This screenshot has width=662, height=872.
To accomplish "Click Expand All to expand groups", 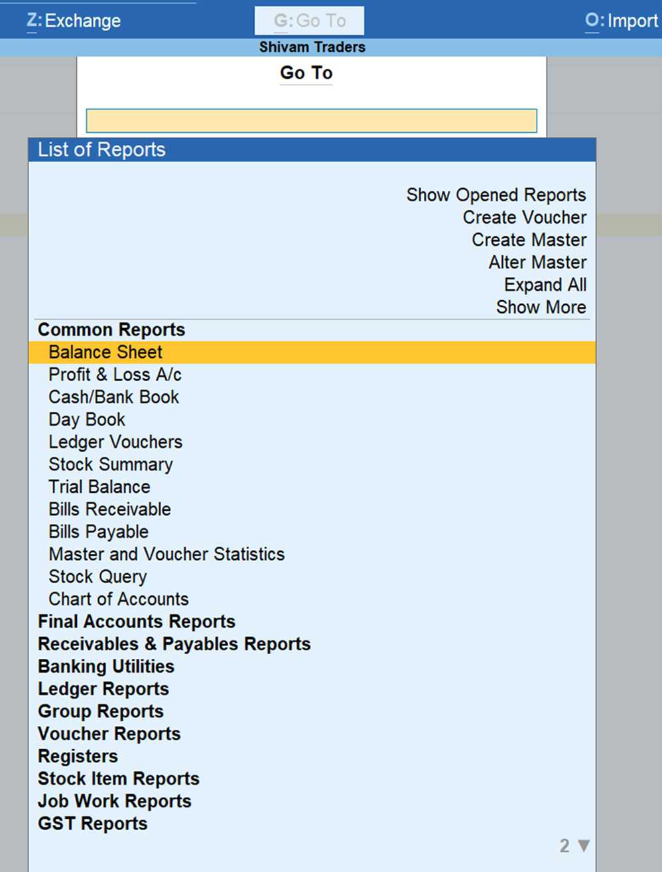I will tap(545, 285).
